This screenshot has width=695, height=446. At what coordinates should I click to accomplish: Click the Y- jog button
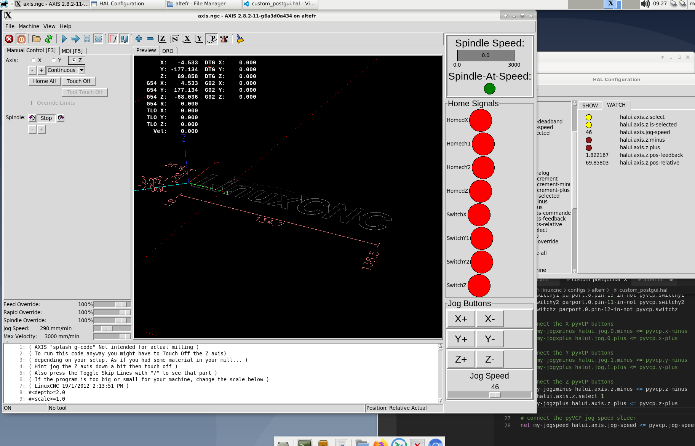tap(490, 339)
